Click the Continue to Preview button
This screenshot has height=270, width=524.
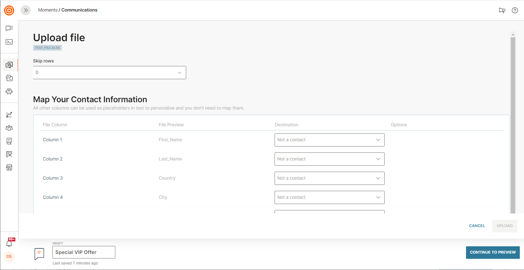[x=493, y=252]
